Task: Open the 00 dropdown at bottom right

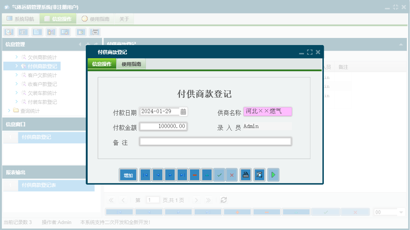Action: (x=389, y=211)
